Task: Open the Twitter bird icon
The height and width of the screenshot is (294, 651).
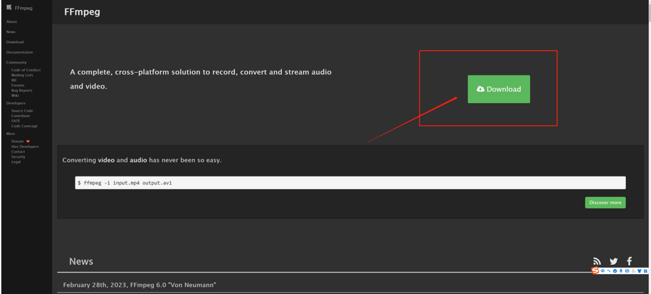Action: 613,261
